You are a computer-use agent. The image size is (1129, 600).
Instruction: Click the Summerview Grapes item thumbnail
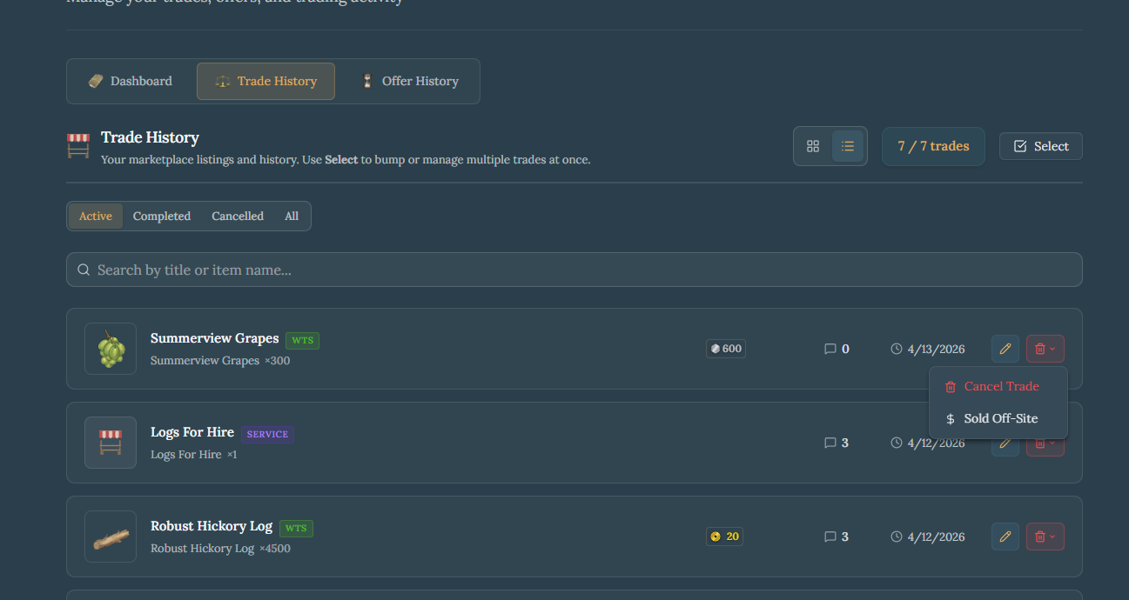point(111,349)
